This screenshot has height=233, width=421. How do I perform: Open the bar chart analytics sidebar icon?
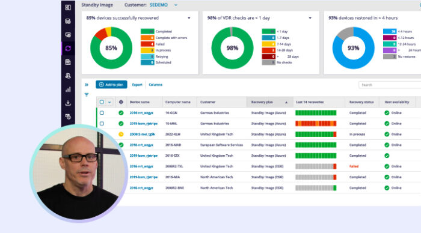pos(68,89)
